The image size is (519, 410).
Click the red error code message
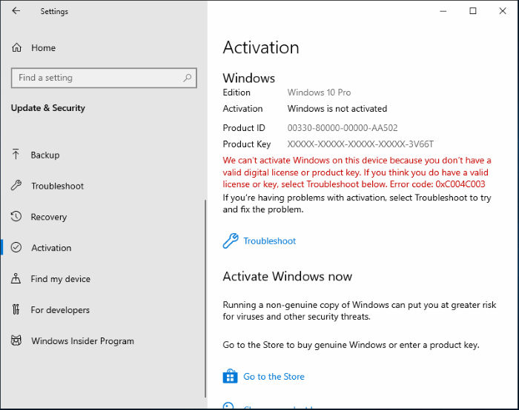[x=357, y=172]
